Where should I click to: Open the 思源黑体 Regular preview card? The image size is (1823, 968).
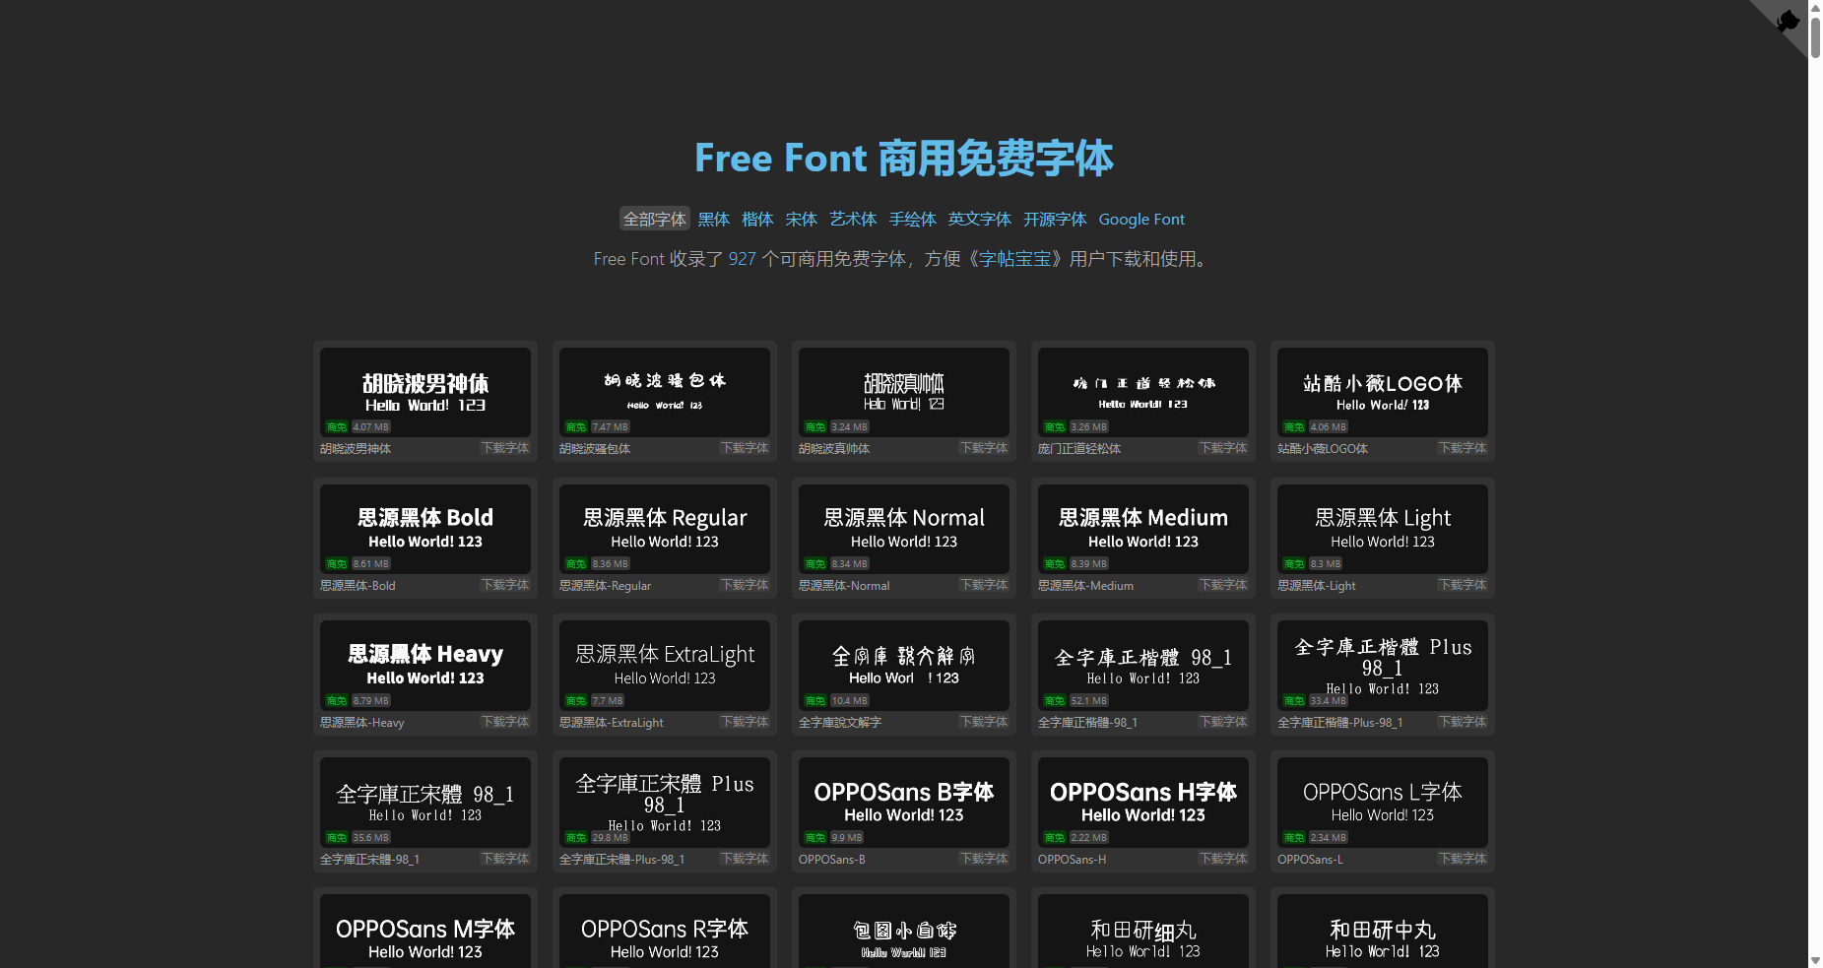pyautogui.click(x=665, y=529)
